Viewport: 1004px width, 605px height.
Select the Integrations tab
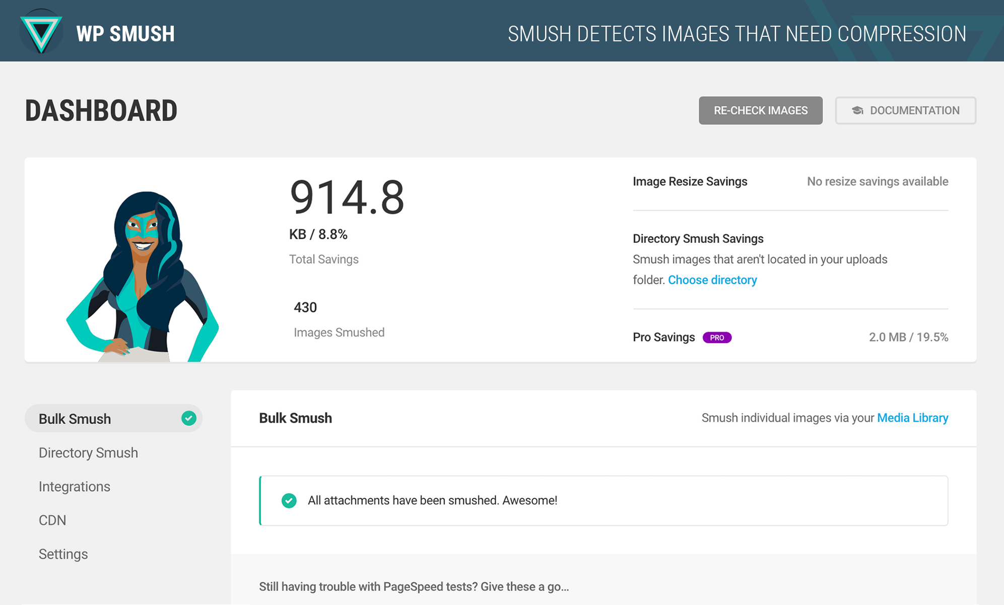pos(74,486)
